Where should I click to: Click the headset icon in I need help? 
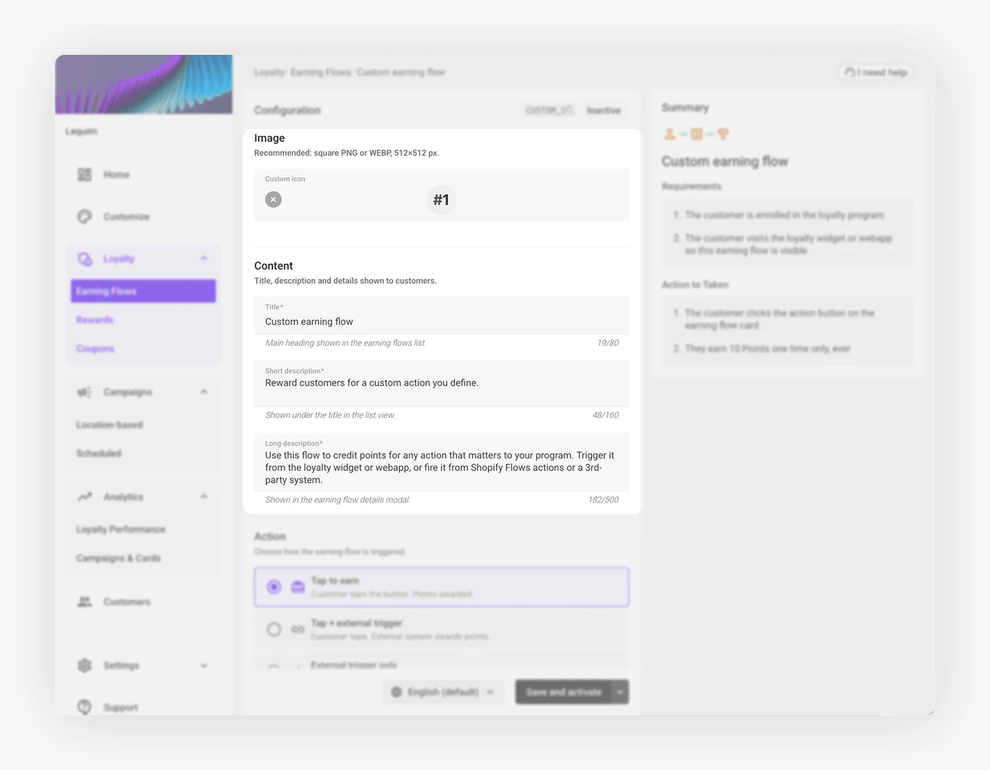click(849, 72)
